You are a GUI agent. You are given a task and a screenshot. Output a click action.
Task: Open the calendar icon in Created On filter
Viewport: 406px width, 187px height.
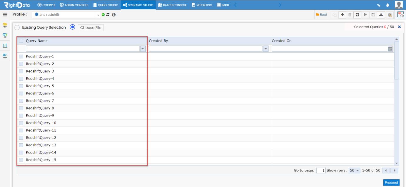(390, 49)
